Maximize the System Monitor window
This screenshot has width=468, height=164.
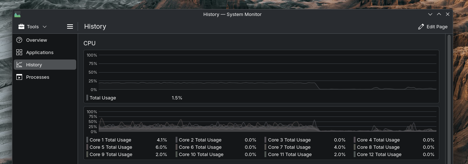point(439,15)
